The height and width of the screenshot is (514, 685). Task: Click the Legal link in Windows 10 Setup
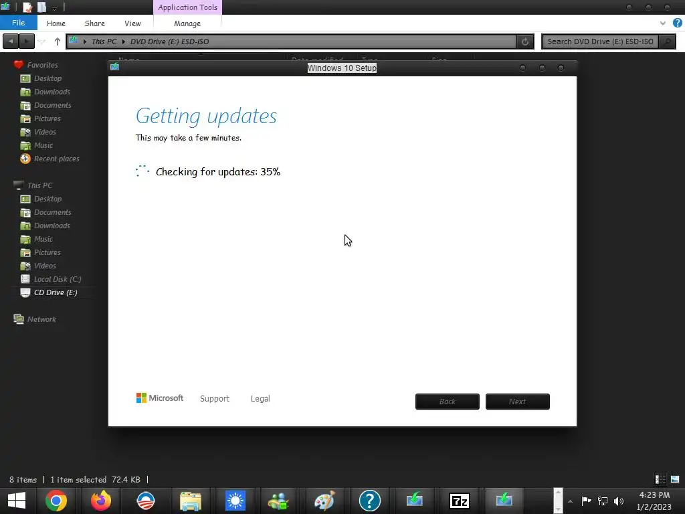[x=260, y=399]
